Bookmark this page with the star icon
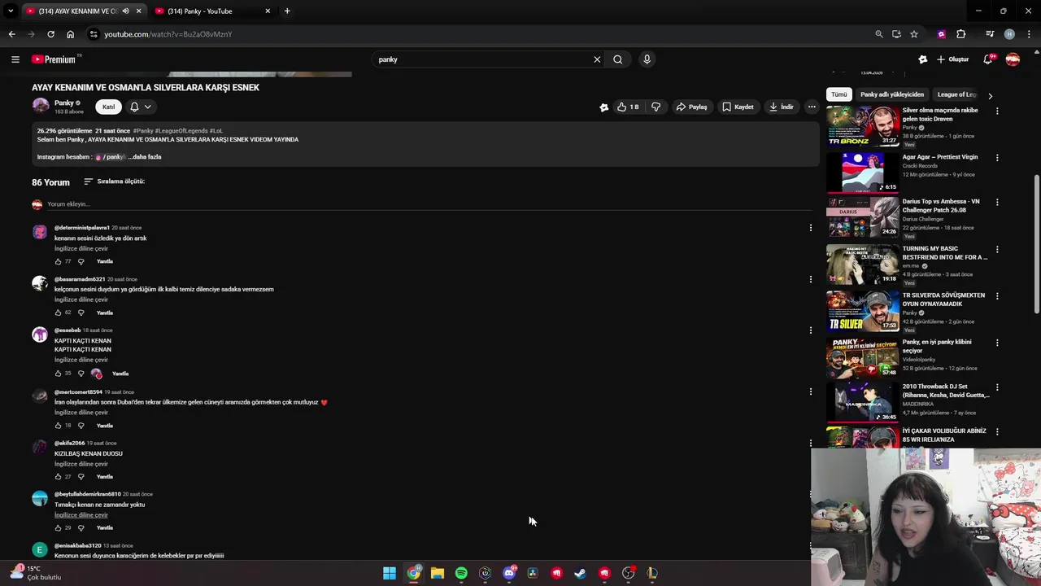This screenshot has height=586, width=1041. coord(914,34)
